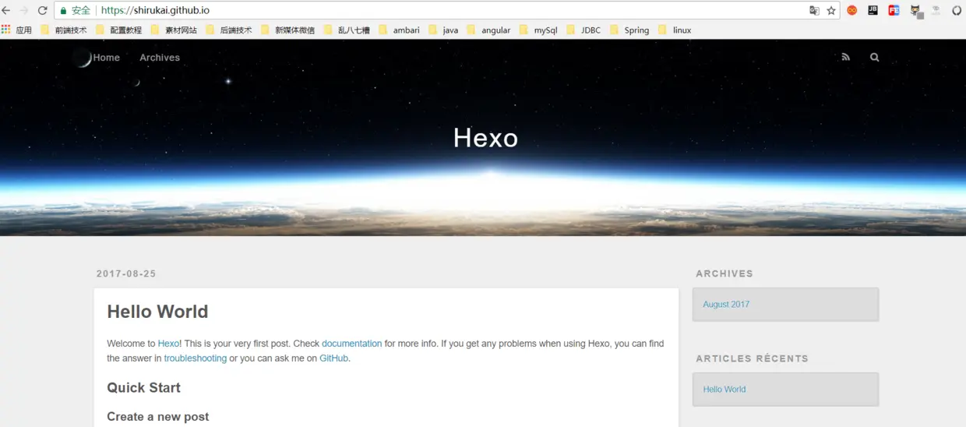Open the Hello World post title
Viewport: 966px width, 427px height.
coord(157,312)
